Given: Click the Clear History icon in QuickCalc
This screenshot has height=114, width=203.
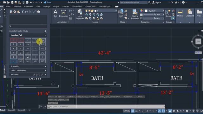Looking at the screenshot, I should coord(15,12).
